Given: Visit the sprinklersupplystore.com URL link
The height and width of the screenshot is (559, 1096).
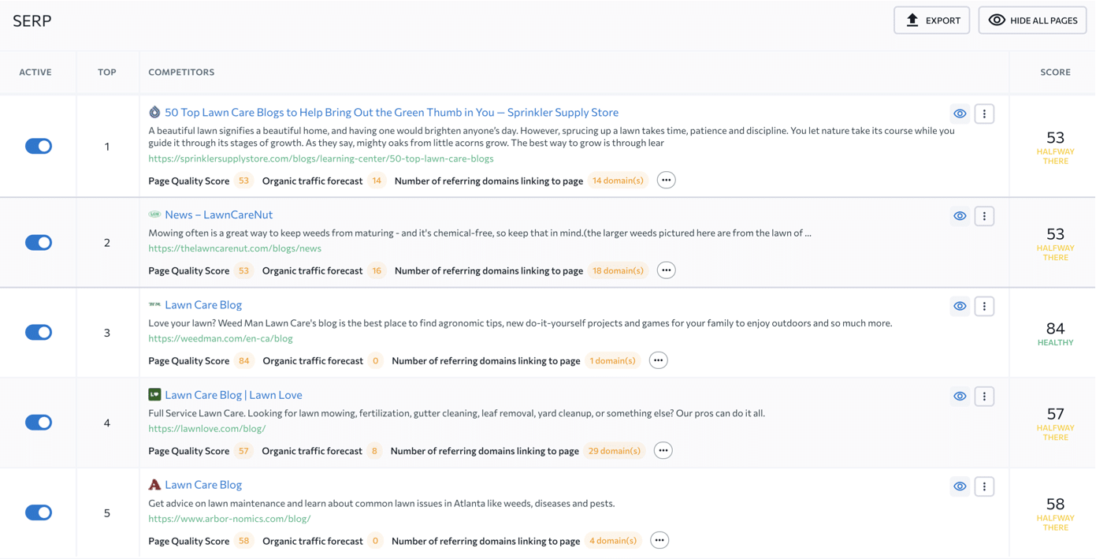Looking at the screenshot, I should (321, 158).
